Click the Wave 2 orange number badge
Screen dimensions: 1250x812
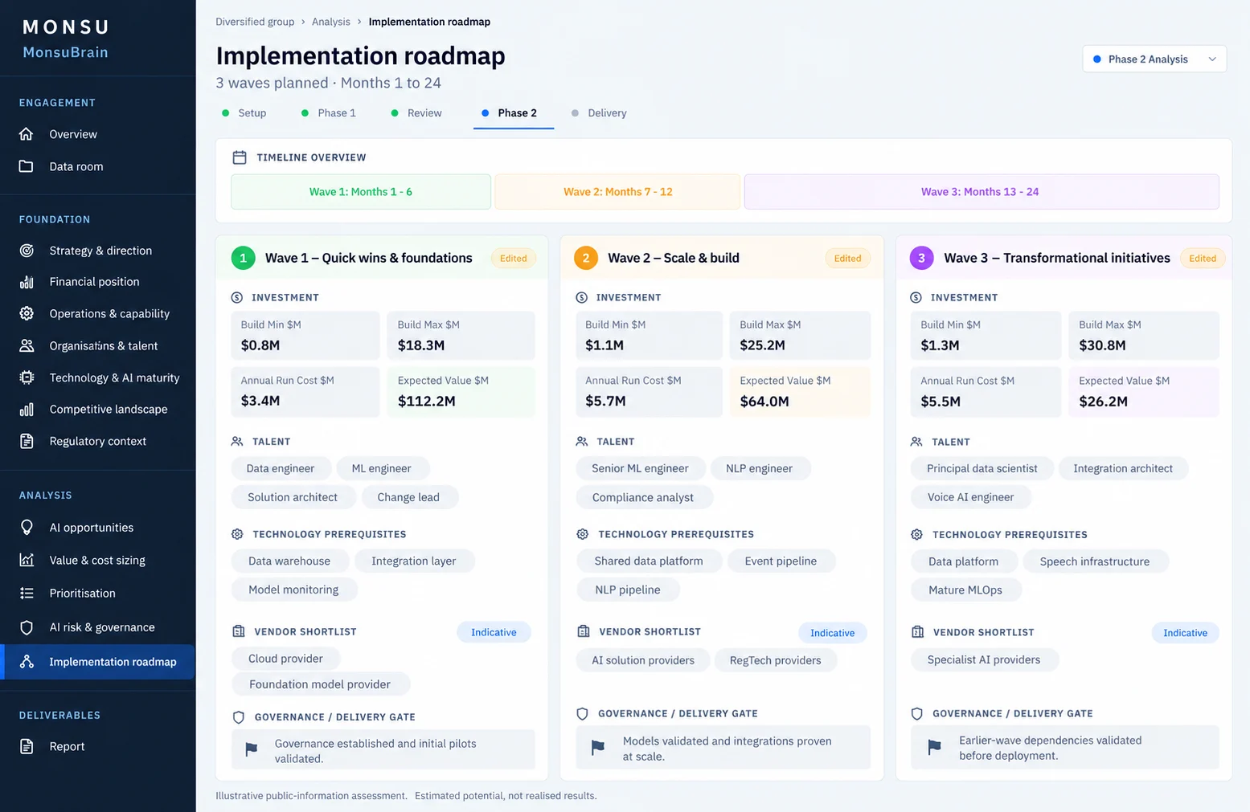586,258
